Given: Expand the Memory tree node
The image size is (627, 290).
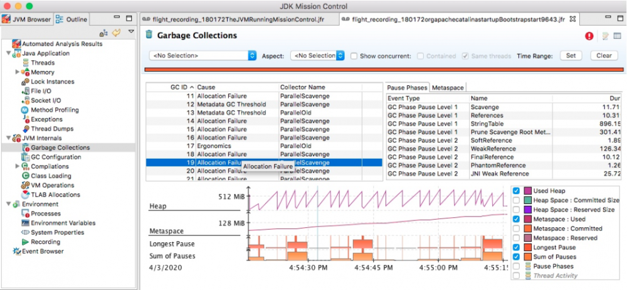Looking at the screenshot, I should [17, 72].
